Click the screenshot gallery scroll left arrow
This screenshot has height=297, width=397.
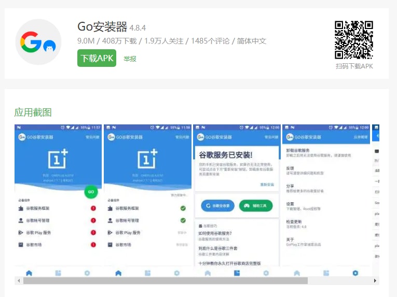[19, 280]
